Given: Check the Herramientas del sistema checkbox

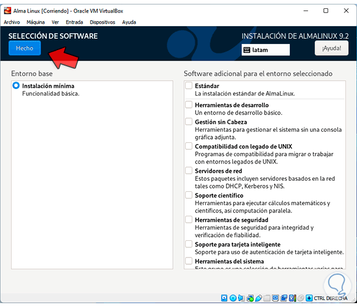Looking at the screenshot, I should (189, 261).
